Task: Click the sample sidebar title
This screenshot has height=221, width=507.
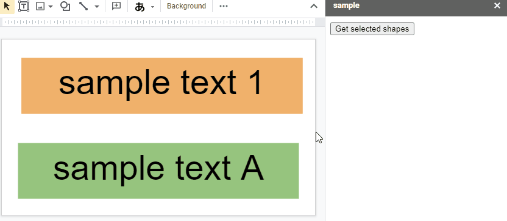Action: pyautogui.click(x=346, y=5)
